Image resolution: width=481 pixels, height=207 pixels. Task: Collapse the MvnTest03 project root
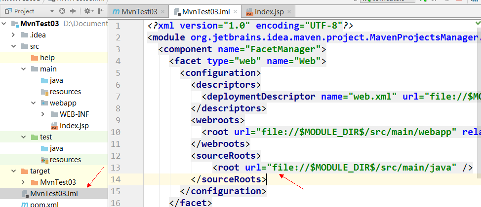(3, 24)
